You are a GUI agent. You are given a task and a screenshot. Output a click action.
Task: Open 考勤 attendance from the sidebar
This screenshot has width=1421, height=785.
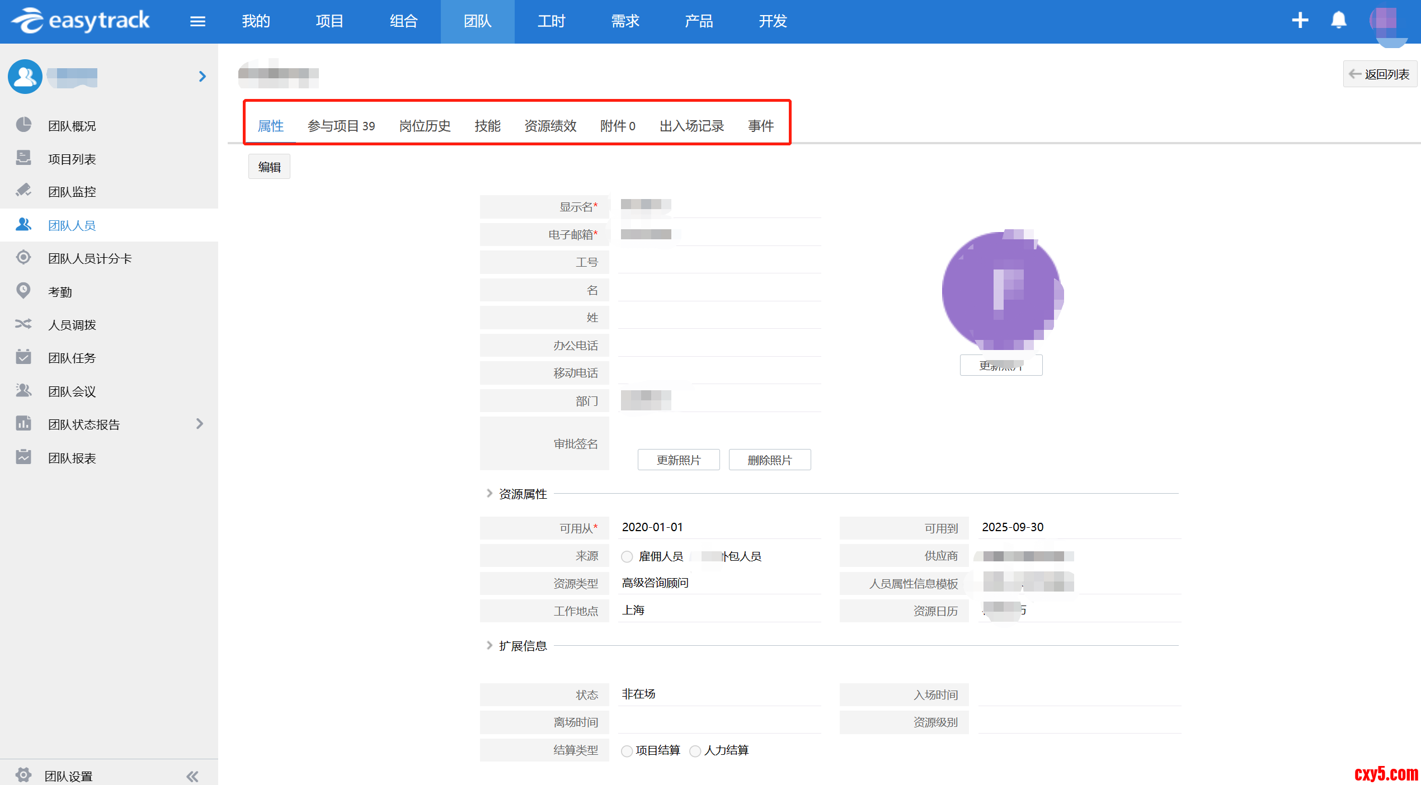click(x=60, y=292)
